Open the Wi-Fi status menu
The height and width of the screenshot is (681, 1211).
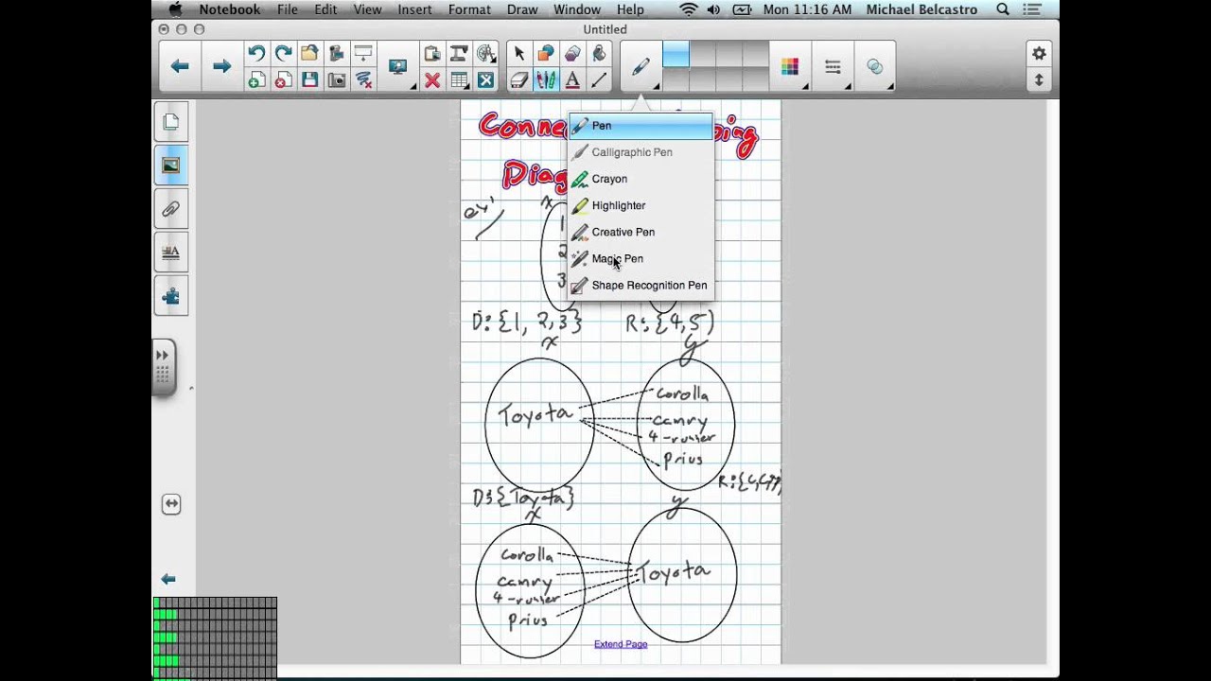click(689, 9)
